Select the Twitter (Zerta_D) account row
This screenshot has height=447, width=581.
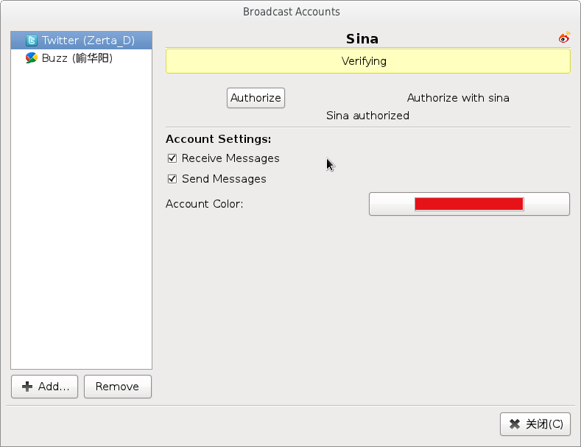tap(82, 41)
